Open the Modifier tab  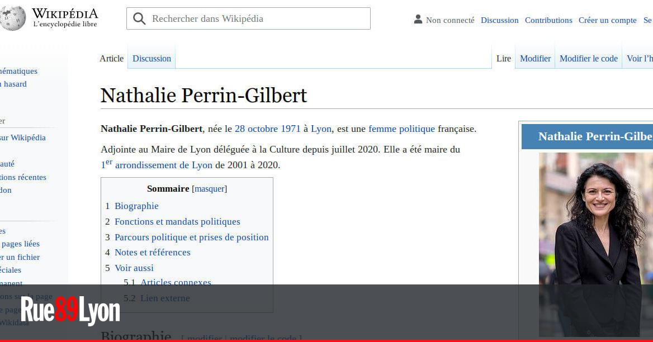click(535, 58)
